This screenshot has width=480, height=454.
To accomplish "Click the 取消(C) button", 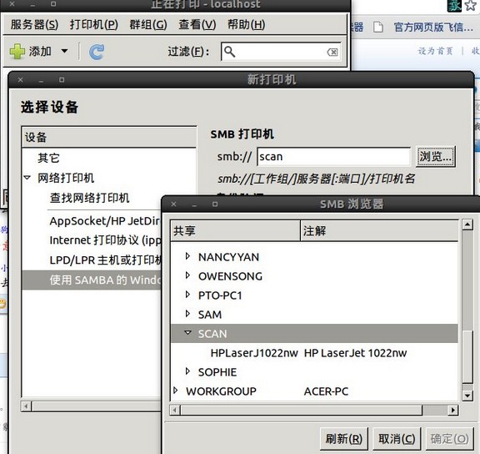I will coord(397,439).
